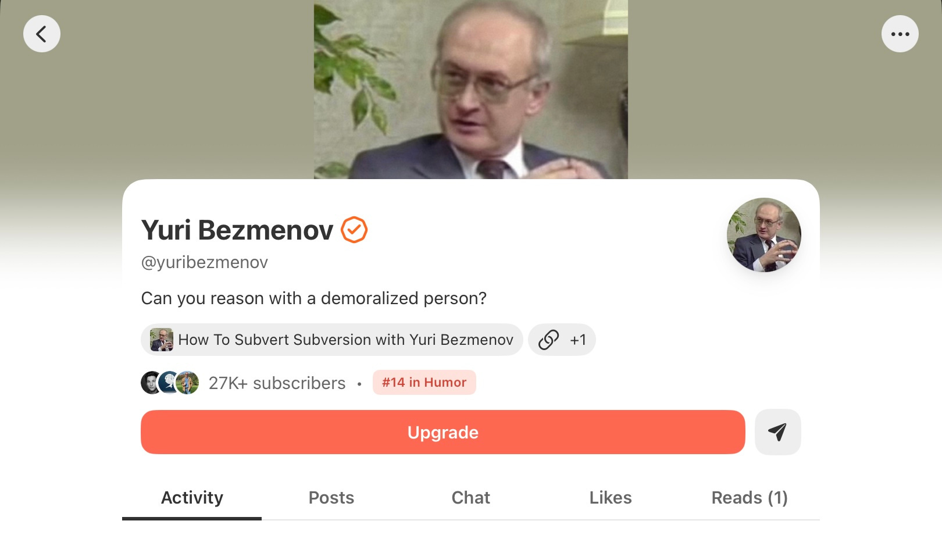Tap the back arrow icon
942x535 pixels.
tap(41, 34)
